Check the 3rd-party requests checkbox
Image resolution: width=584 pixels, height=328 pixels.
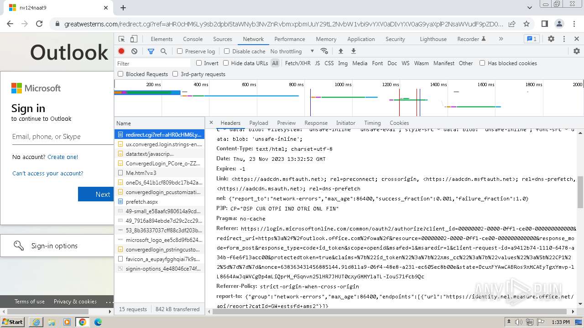(175, 74)
